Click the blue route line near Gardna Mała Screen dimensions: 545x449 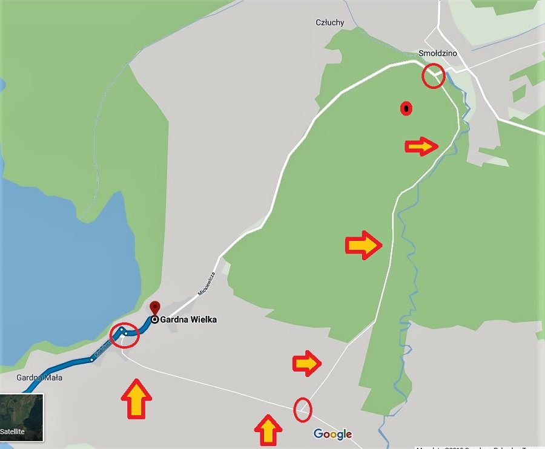click(x=66, y=365)
